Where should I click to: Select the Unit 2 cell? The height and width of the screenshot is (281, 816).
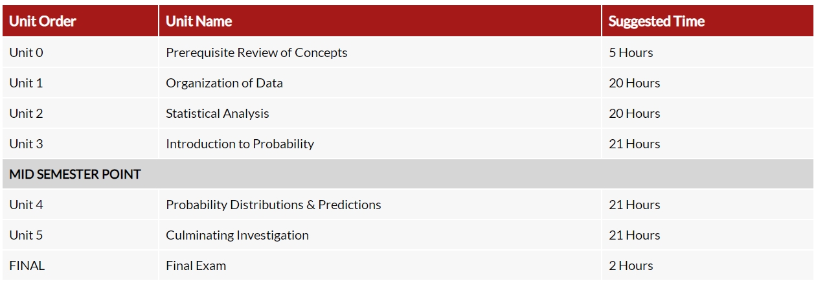(80, 113)
